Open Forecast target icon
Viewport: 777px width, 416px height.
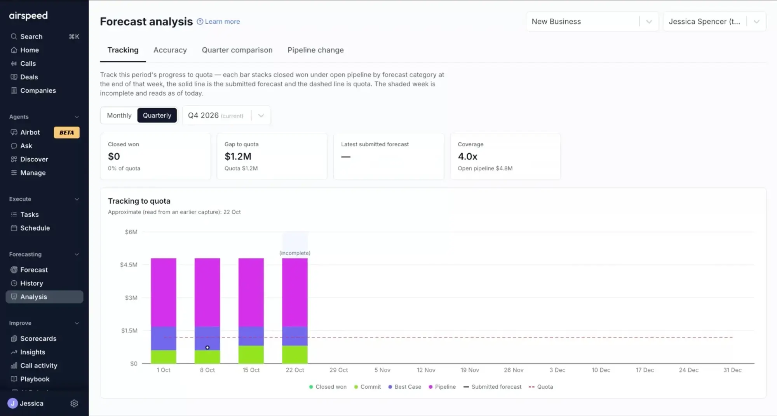click(x=14, y=270)
